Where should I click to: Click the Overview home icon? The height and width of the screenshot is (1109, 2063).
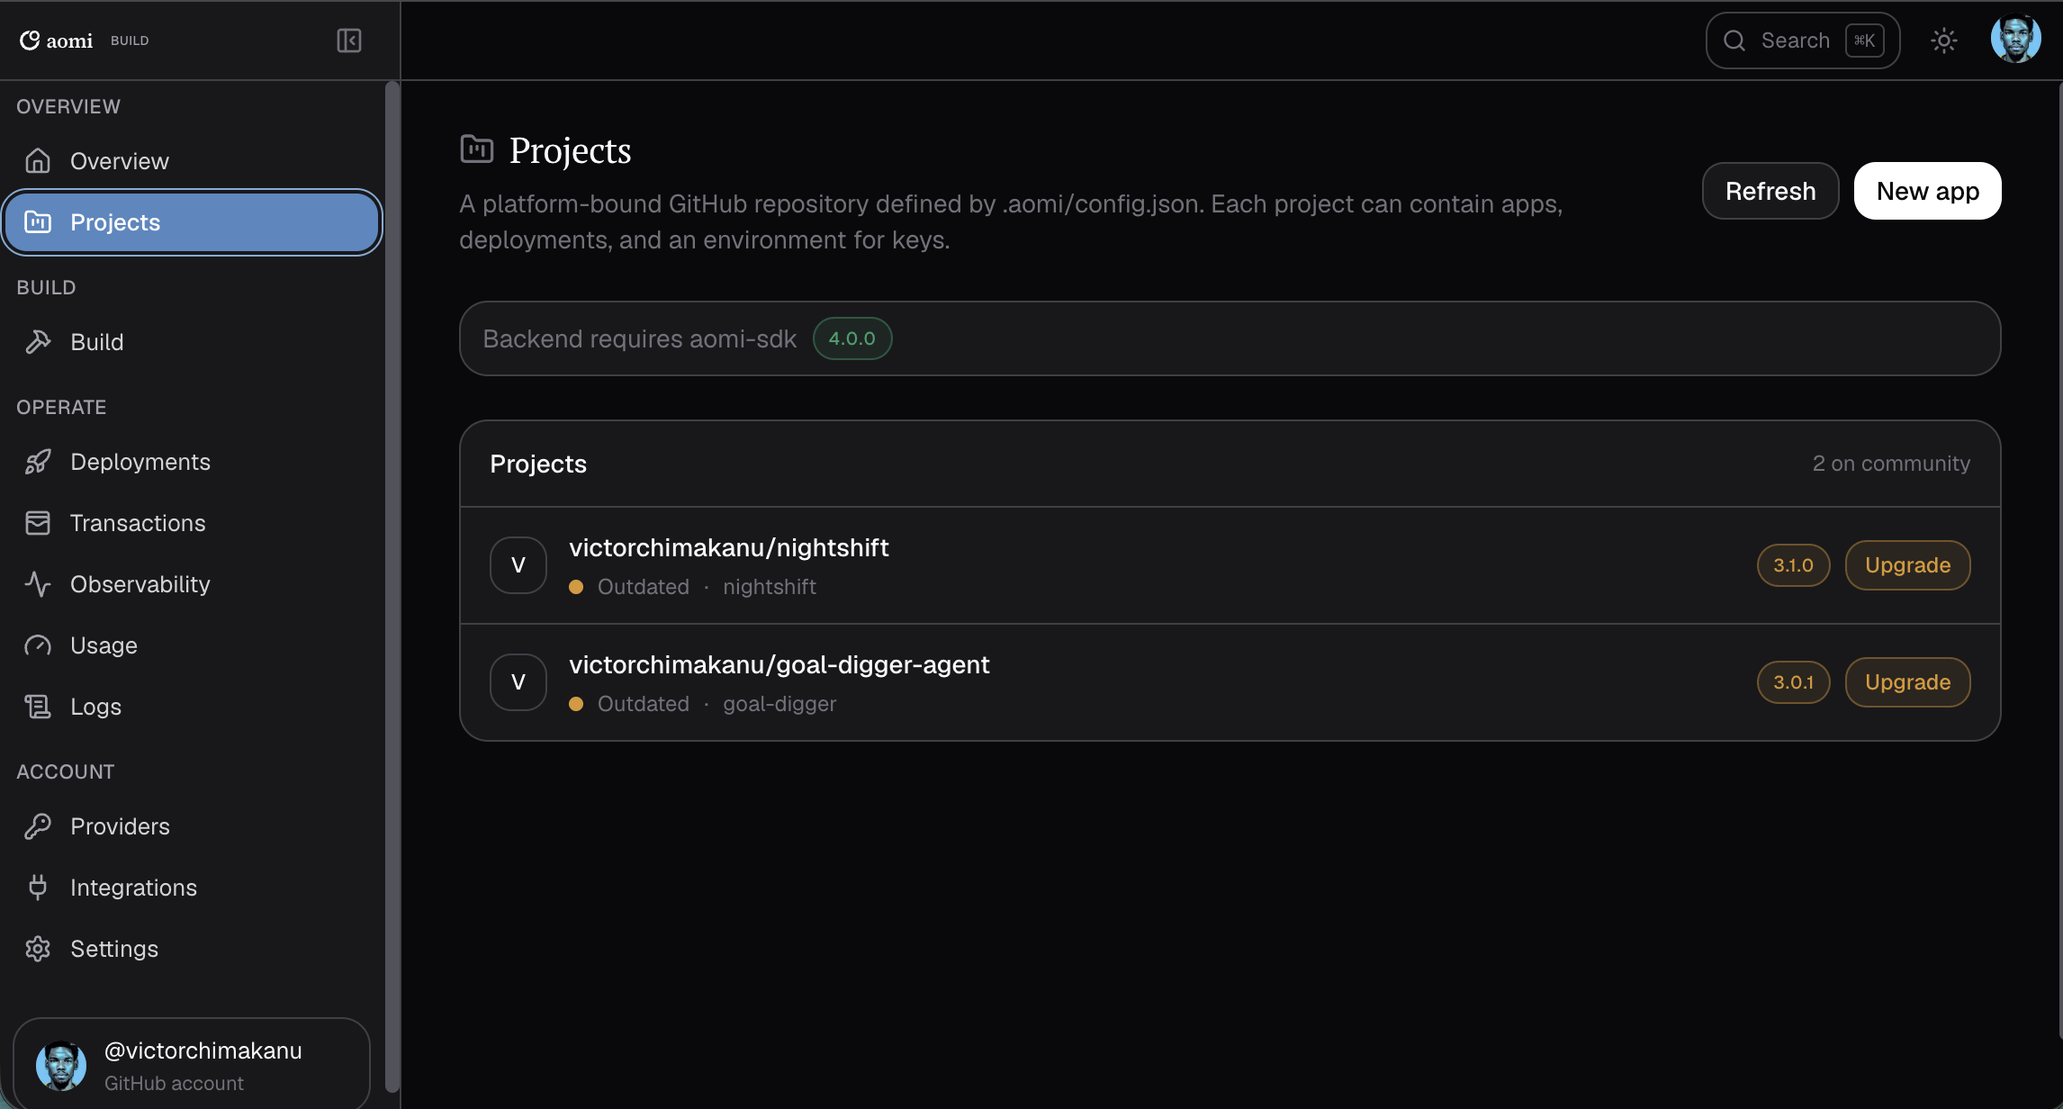click(x=38, y=161)
